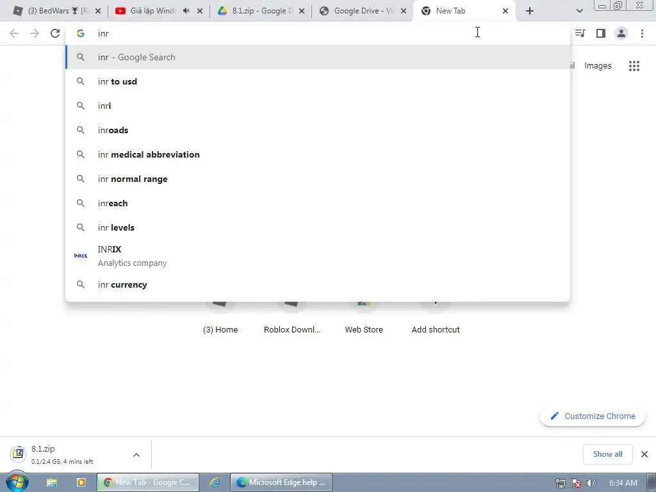Close the 8.1.zip Drive tab
656x492 pixels.
(301, 11)
